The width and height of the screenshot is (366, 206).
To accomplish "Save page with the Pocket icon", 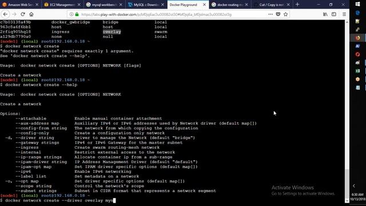I will coord(278,14).
